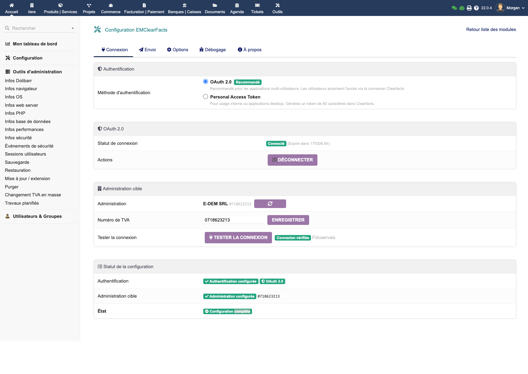
Task: Click inside the Numéro de TVA field
Action: (x=233, y=220)
